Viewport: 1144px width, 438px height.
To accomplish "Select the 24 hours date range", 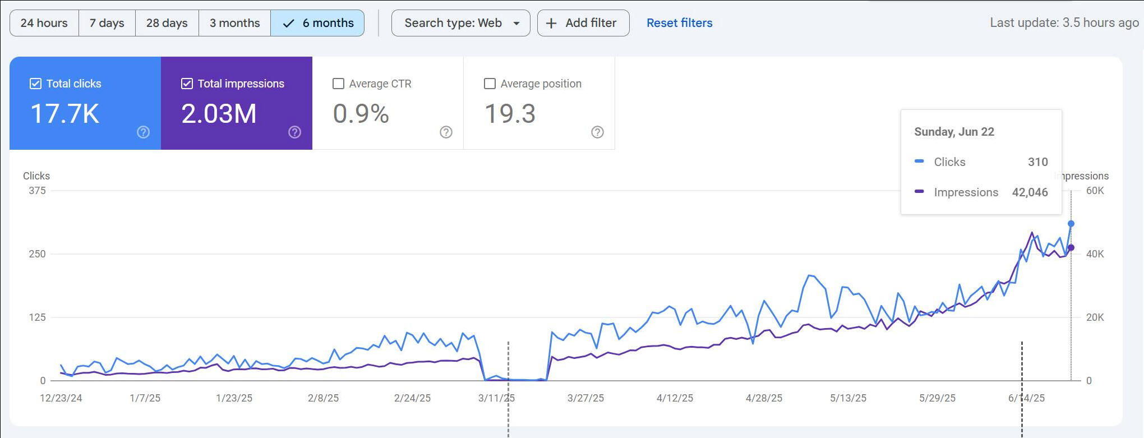I will (44, 23).
